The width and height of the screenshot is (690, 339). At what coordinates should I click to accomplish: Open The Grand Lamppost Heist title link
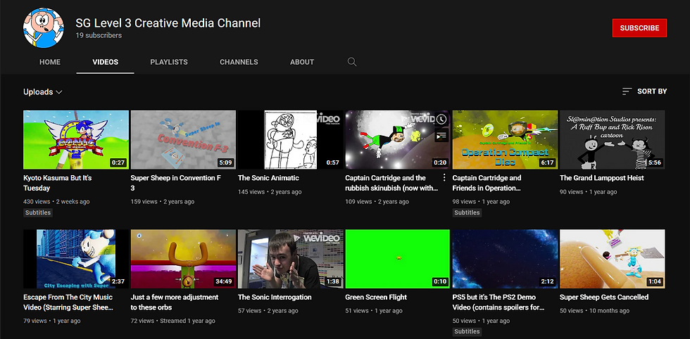[x=601, y=178]
